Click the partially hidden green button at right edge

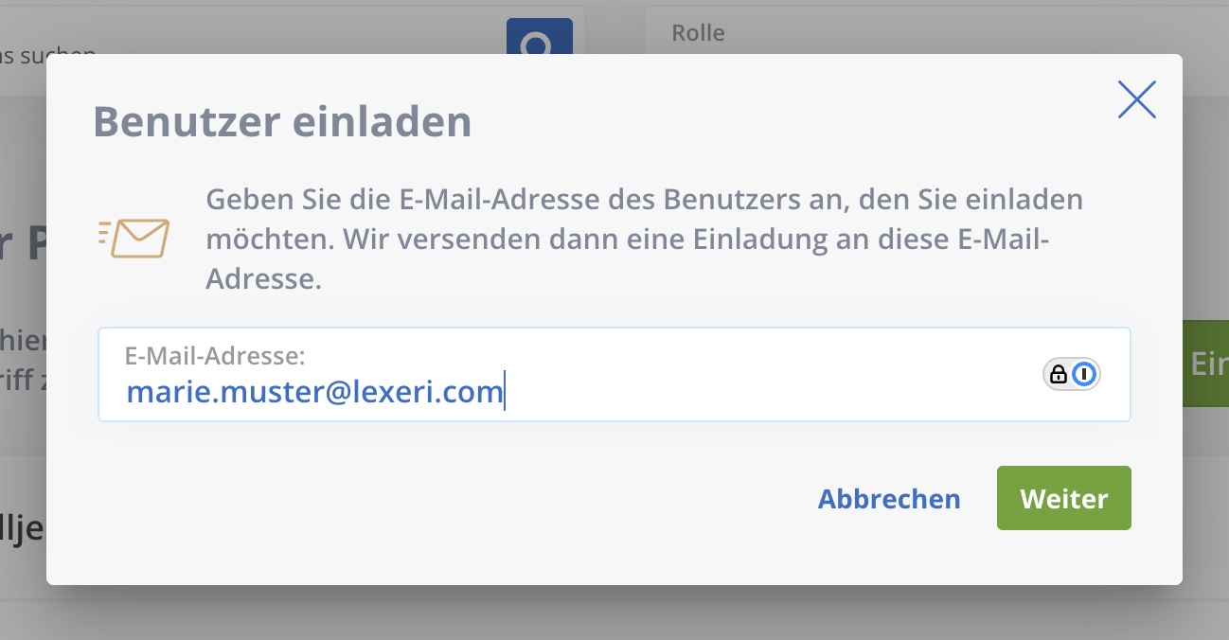pyautogui.click(x=1205, y=364)
